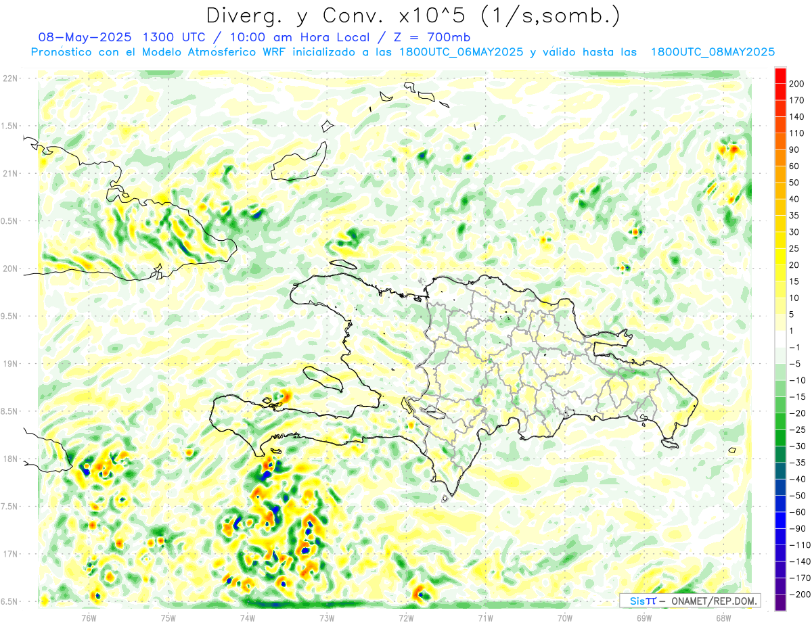Click the 22N latitude label
Viewport: 812px width, 627px height.
coord(9,78)
